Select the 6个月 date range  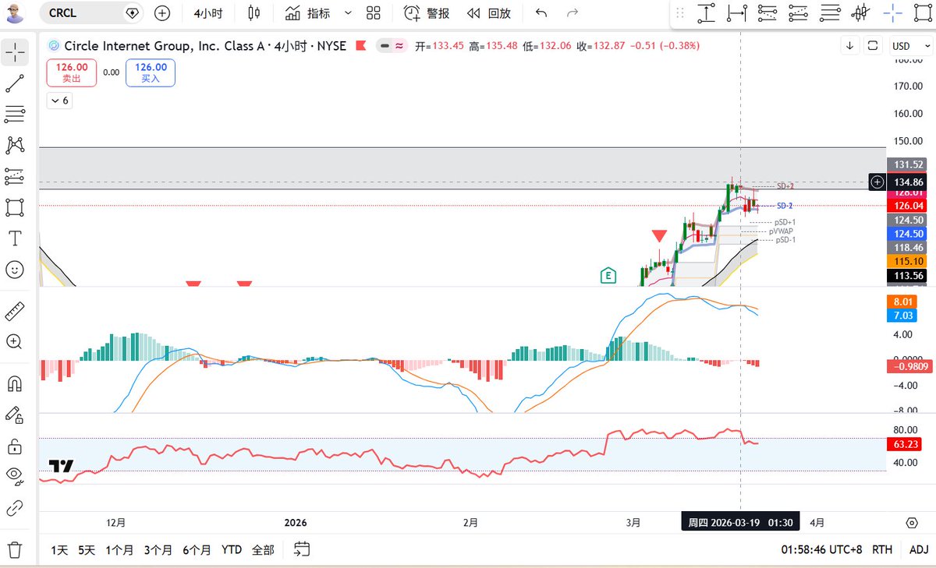[x=197, y=550]
